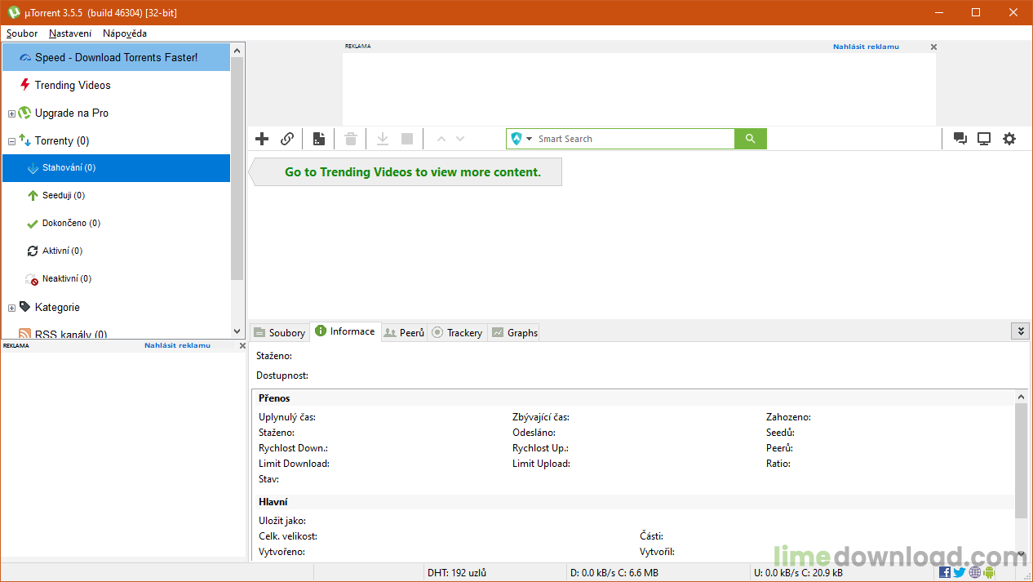Click the Uložit jako: label
The width and height of the screenshot is (1033, 582).
(283, 521)
